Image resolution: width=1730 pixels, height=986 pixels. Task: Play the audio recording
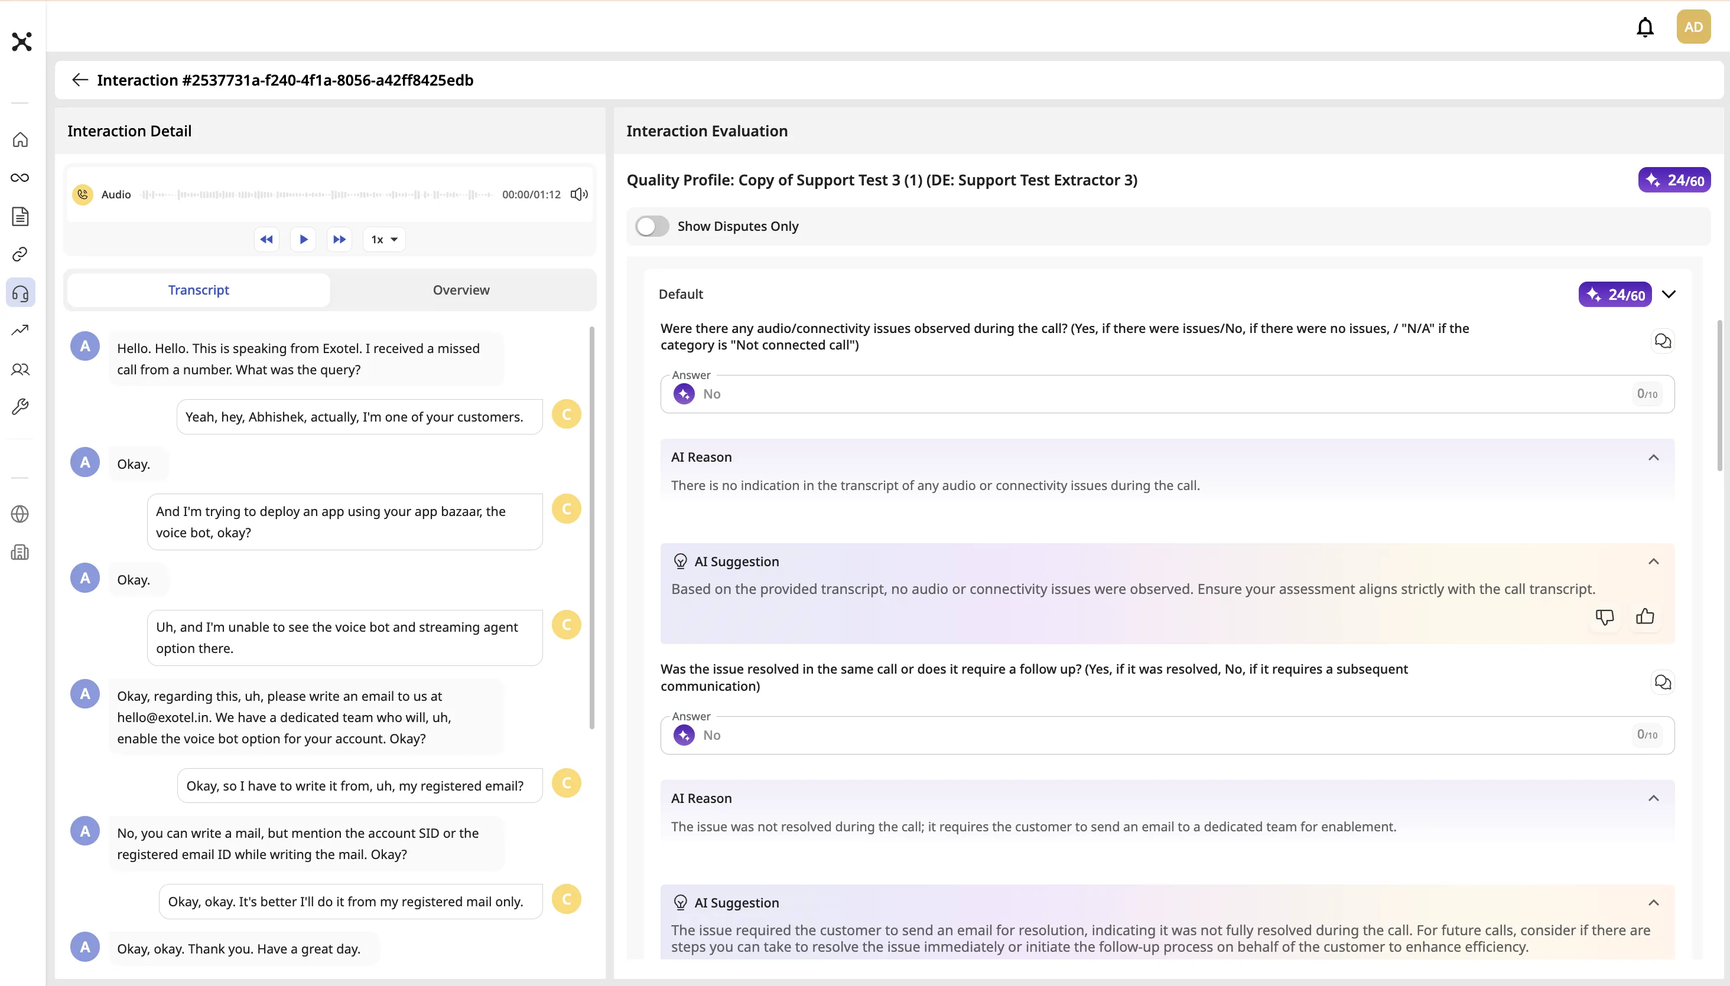(x=303, y=239)
